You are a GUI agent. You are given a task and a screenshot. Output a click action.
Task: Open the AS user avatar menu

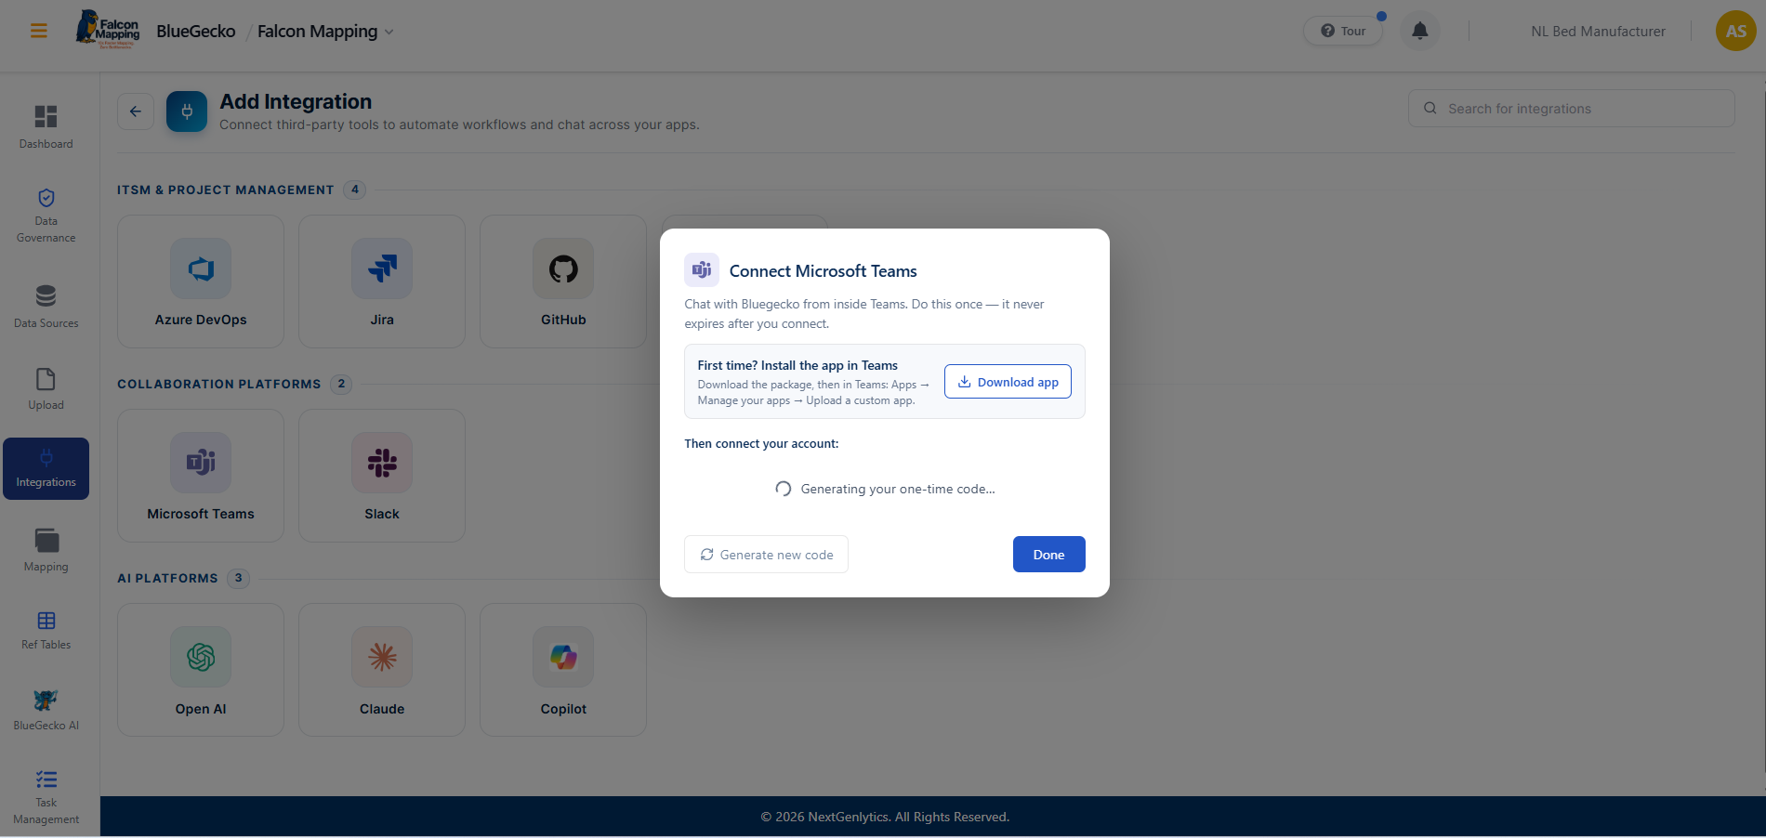pos(1735,31)
